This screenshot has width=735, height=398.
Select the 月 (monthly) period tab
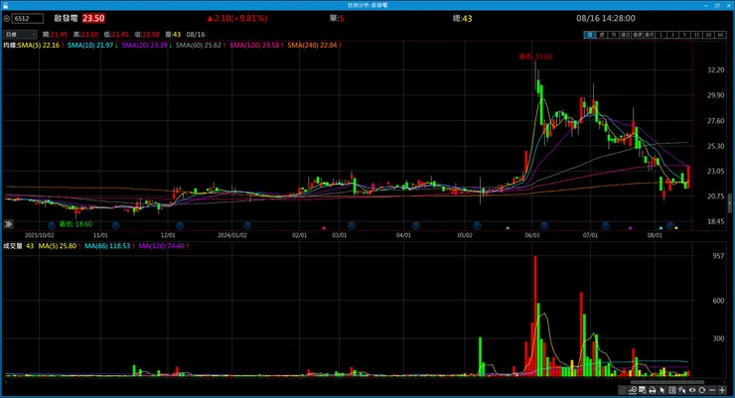click(613, 35)
